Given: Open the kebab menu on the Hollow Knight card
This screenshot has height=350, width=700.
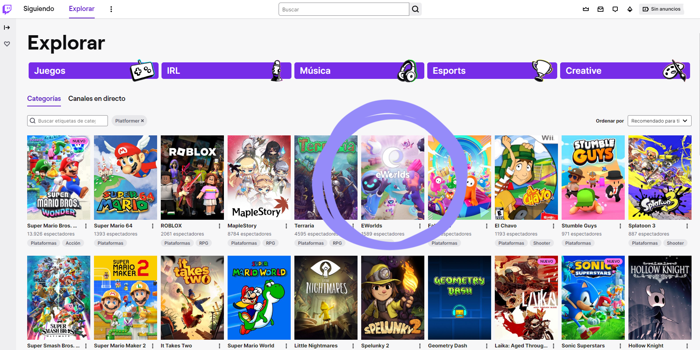Looking at the screenshot, I should [687, 346].
